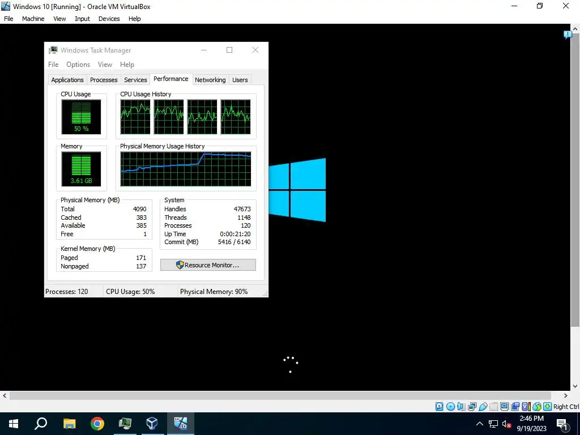Click the first CPU Usage History graph

(x=135, y=117)
